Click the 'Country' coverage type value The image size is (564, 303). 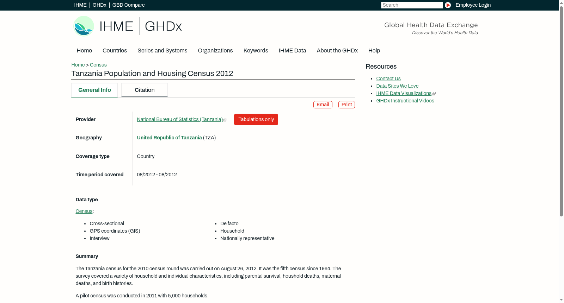[x=146, y=156]
